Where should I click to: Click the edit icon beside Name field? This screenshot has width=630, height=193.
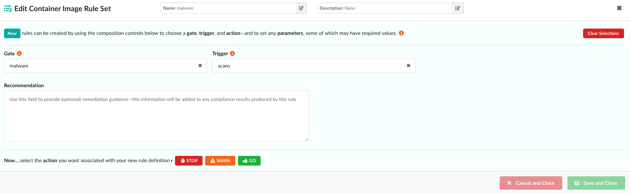point(301,8)
